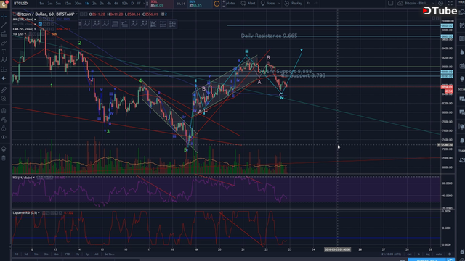This screenshot has height=261, width=465.
Task: Toggle visibility of the hidden MA indicator
Action: click(x=41, y=24)
